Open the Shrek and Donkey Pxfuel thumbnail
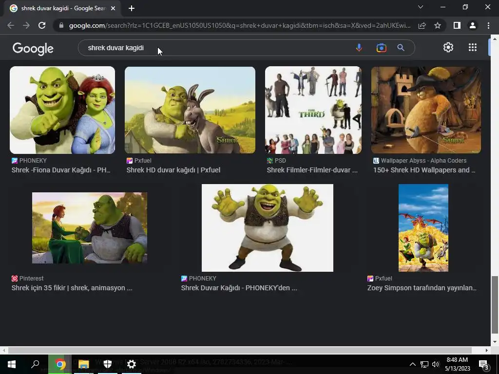This screenshot has height=374, width=499. point(190,110)
